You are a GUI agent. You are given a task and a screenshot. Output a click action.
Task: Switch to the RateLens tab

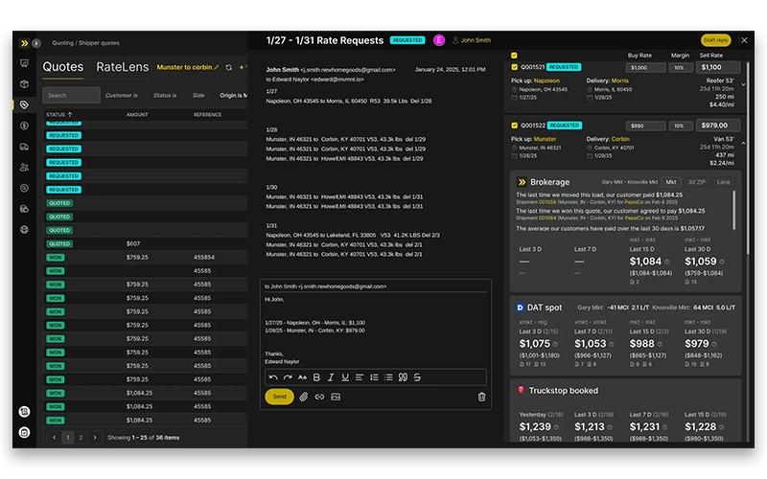tap(123, 67)
